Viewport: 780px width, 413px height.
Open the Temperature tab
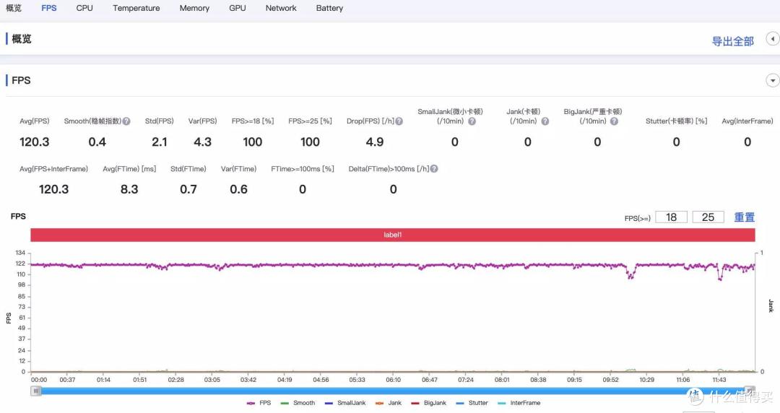pyautogui.click(x=136, y=8)
